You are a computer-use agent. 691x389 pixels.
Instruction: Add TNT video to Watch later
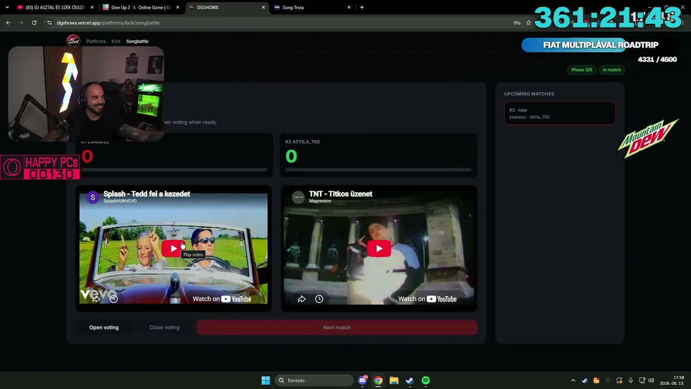pyautogui.click(x=319, y=299)
